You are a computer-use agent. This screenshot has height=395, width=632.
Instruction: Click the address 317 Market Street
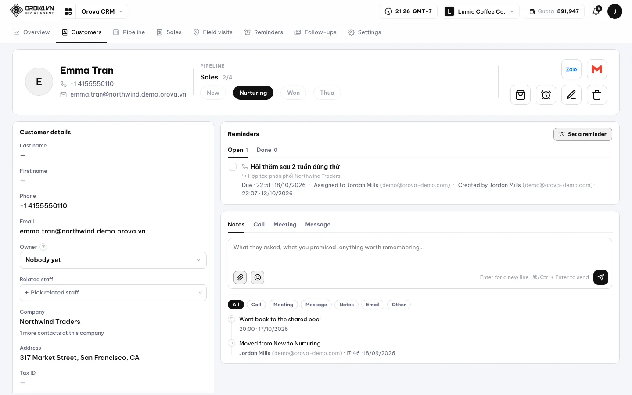pyautogui.click(x=79, y=358)
